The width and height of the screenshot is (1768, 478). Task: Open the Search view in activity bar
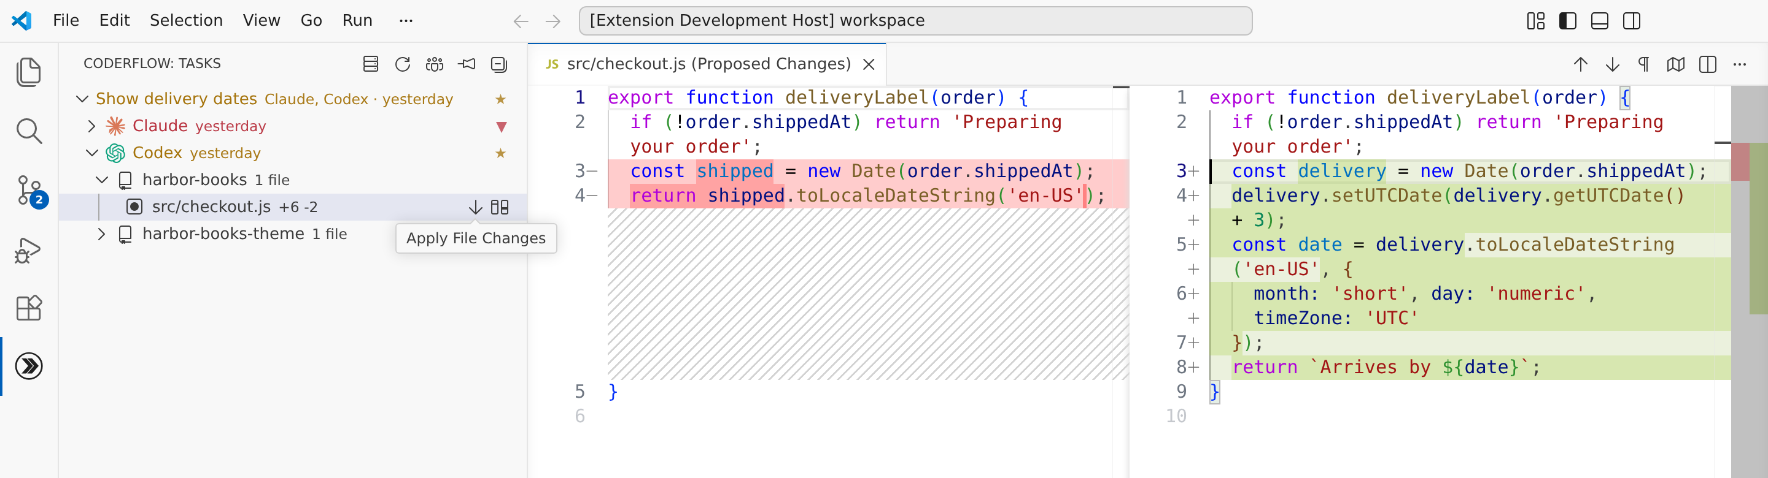click(29, 131)
